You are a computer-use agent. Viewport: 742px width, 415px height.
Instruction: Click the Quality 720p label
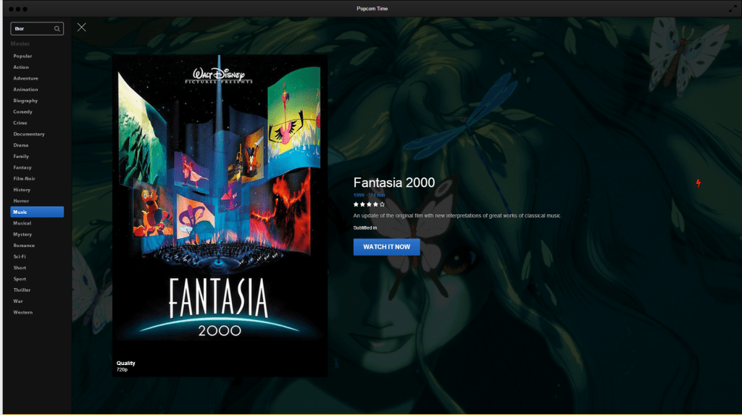coord(126,366)
